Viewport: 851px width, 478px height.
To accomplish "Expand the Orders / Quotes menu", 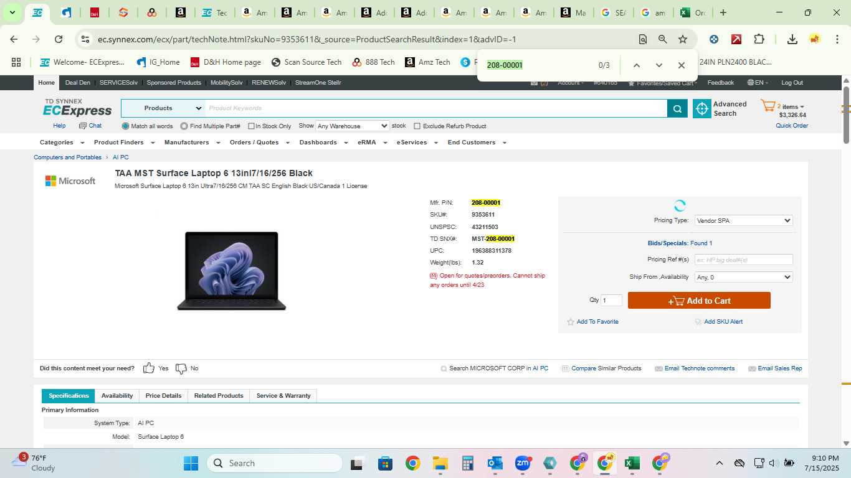I will [259, 143].
